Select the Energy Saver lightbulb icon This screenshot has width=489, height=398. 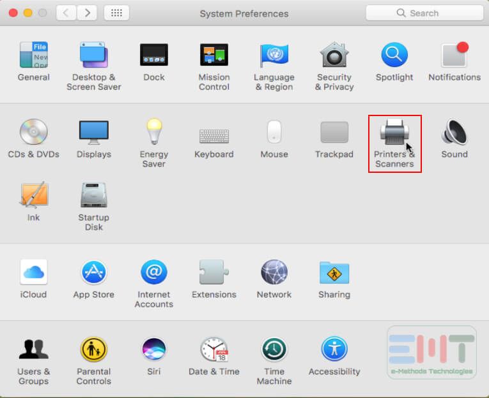coord(153,133)
